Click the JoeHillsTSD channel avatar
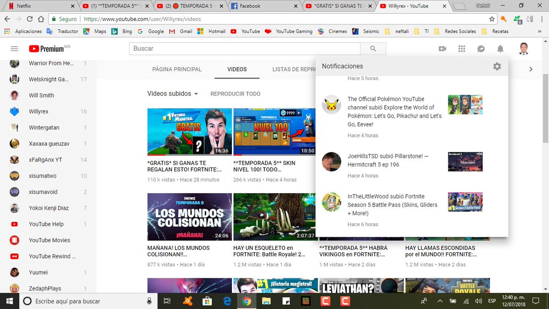The width and height of the screenshot is (549, 309). click(332, 161)
